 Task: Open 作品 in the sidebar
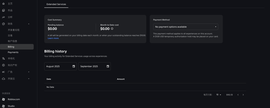click(x=10, y=10)
